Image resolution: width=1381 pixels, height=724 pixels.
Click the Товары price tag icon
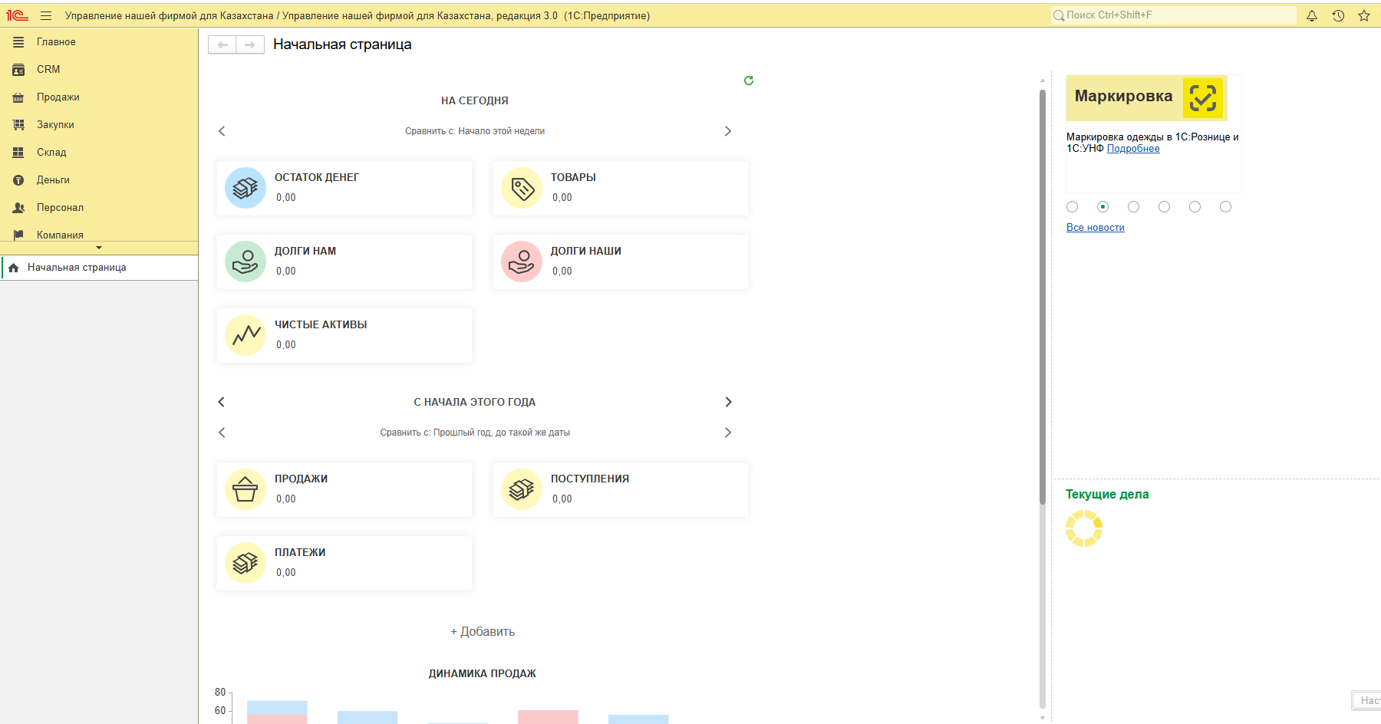tap(522, 188)
